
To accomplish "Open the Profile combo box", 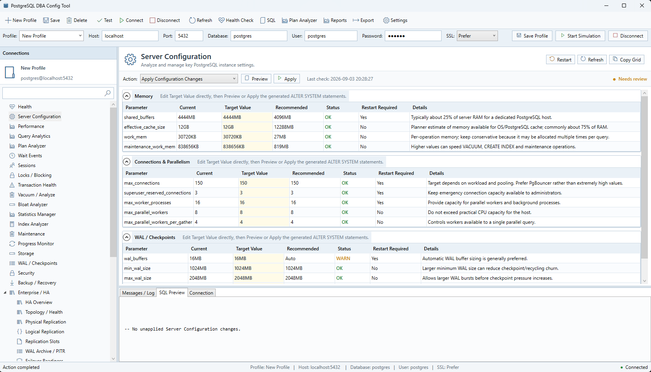I will tap(51, 36).
